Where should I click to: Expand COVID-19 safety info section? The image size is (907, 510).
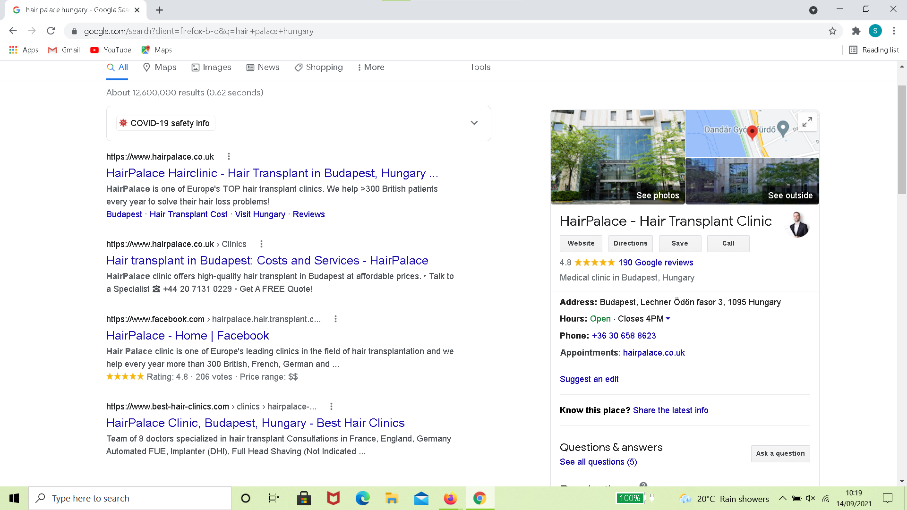pos(474,123)
